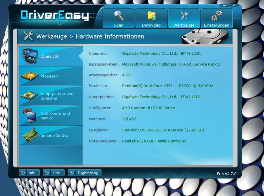This screenshot has width=264, height=196.
Task: Click the AMD Radeon HD 7700 Series text
Action: (148, 108)
